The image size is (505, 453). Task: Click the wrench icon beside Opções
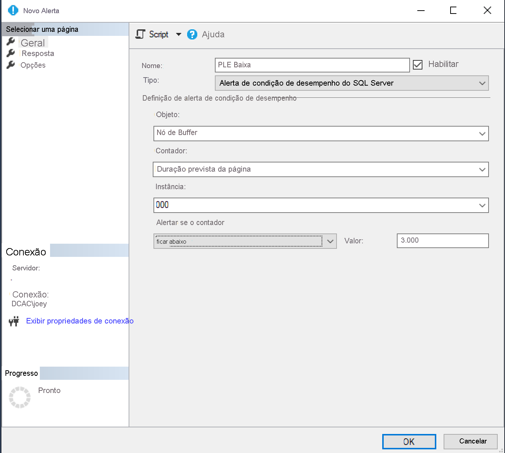click(11, 65)
